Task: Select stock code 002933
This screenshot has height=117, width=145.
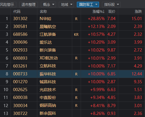Action: (20, 50)
